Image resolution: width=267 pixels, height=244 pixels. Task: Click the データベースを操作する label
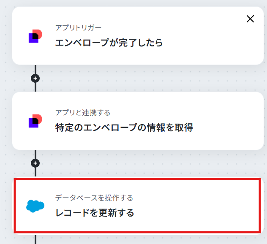[x=94, y=198]
